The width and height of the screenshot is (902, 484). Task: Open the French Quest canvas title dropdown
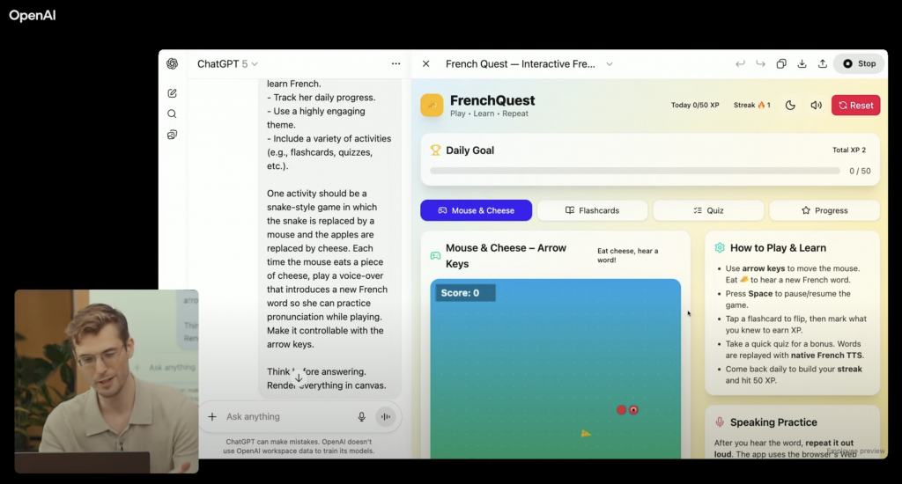click(609, 63)
